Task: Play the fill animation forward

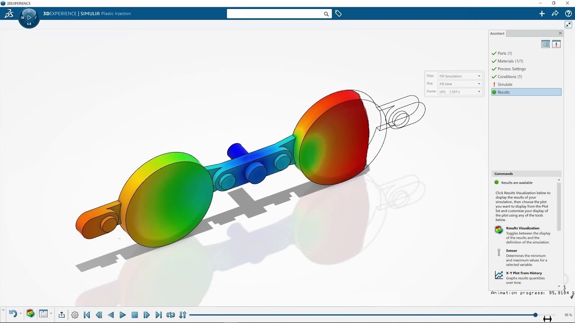Action: [x=123, y=315]
